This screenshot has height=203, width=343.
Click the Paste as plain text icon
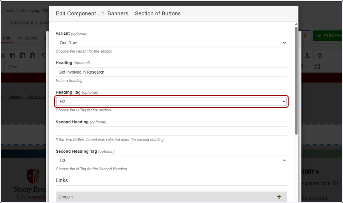(x=33, y=56)
